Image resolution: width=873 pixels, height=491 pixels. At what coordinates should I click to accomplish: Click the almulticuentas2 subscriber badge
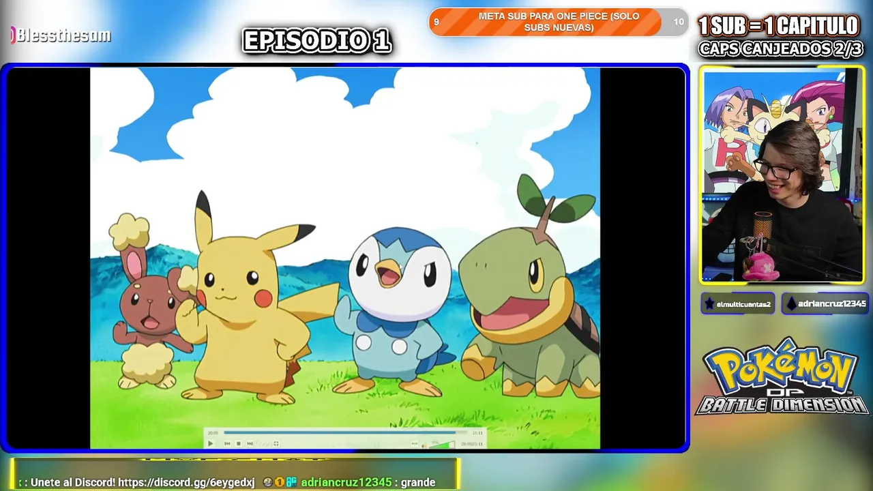point(738,304)
